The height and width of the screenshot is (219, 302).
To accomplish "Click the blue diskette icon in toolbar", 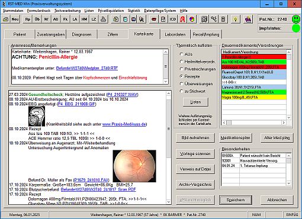I will 134,20.
